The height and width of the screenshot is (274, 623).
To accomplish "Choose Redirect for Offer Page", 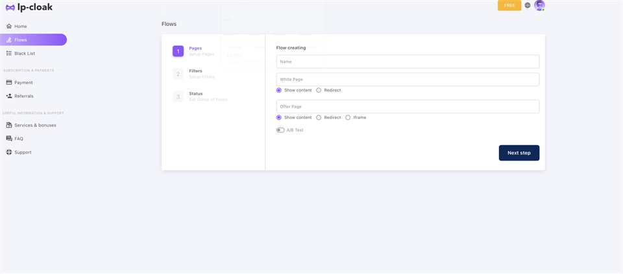I will click(319, 117).
